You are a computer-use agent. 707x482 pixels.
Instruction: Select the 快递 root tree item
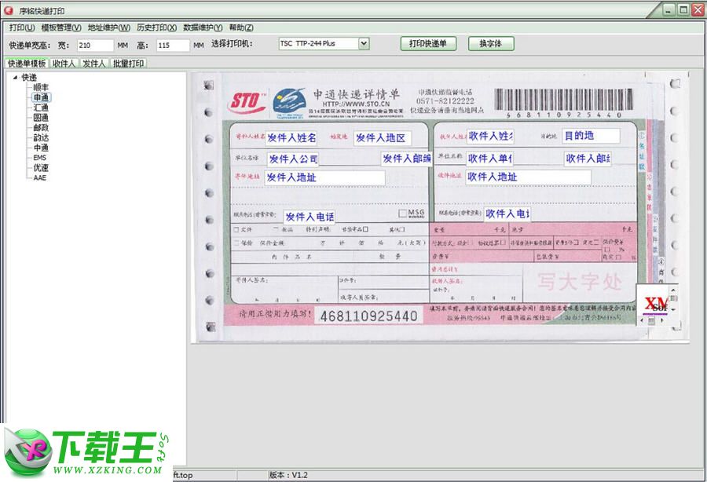[29, 78]
